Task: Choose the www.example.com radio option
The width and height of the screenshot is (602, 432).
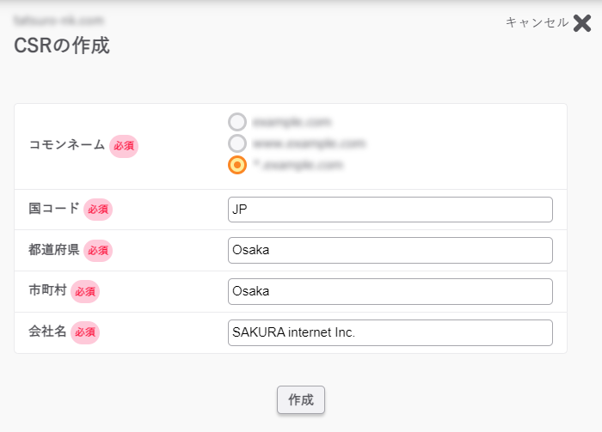Action: pyautogui.click(x=237, y=143)
